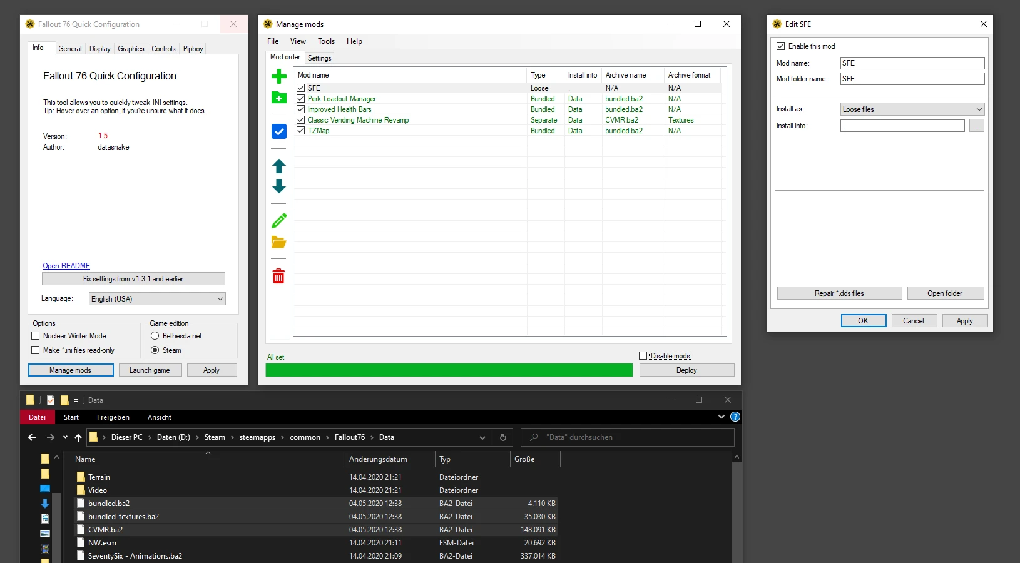Switch to the Settings tab
1020x563 pixels.
click(320, 58)
